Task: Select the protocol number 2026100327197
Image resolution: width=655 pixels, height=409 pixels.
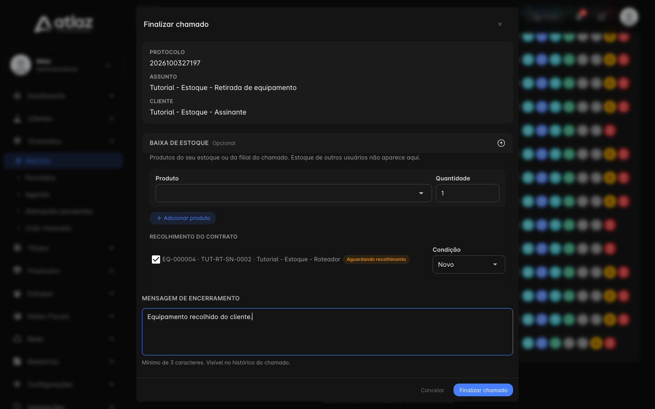Action: [x=175, y=63]
